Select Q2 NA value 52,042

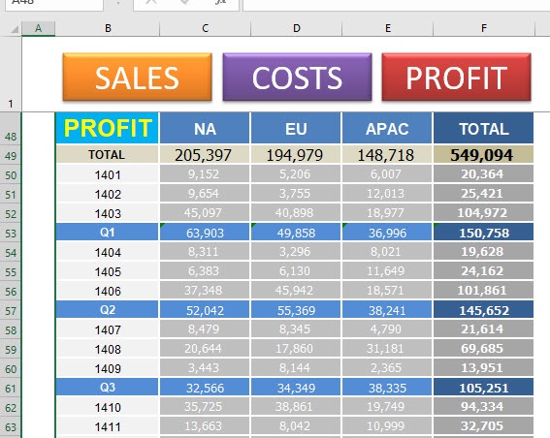(x=205, y=310)
